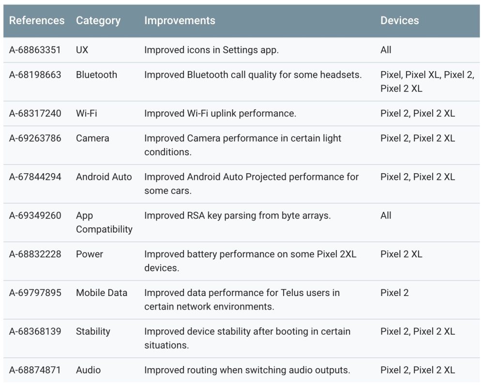Click the Telus data performance description
Image resolution: width=484 pixels, height=385 pixels.
(x=242, y=299)
